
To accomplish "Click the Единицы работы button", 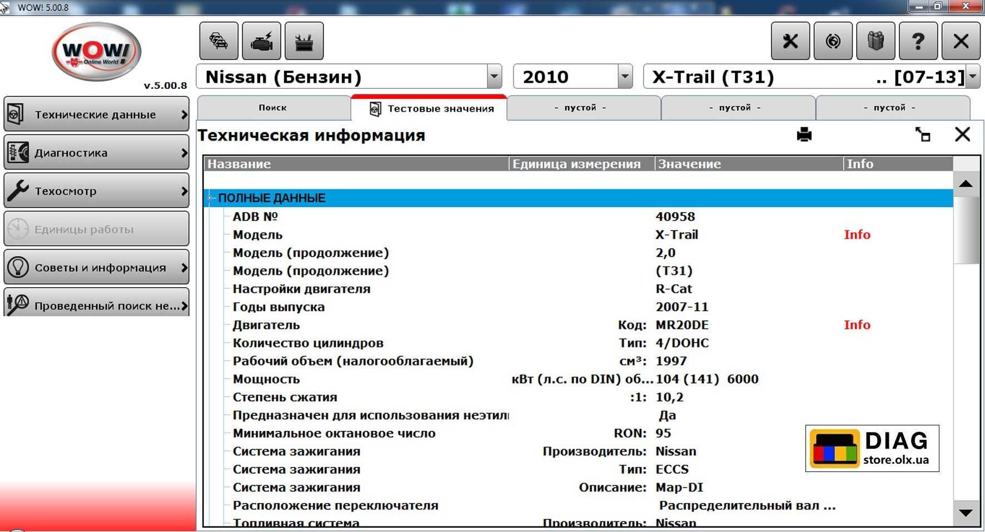I will point(97,229).
